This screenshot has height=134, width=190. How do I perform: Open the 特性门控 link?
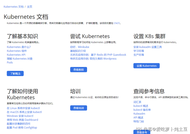[x=139, y=121]
